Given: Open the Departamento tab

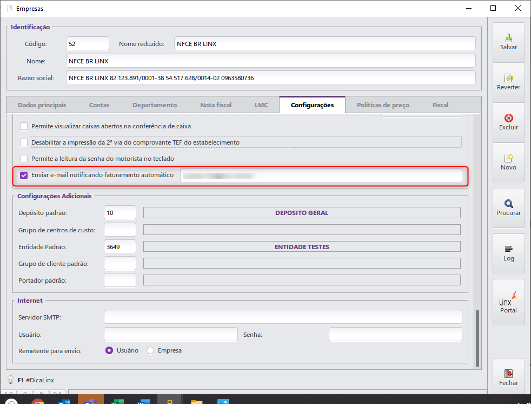Looking at the screenshot, I should [155, 105].
